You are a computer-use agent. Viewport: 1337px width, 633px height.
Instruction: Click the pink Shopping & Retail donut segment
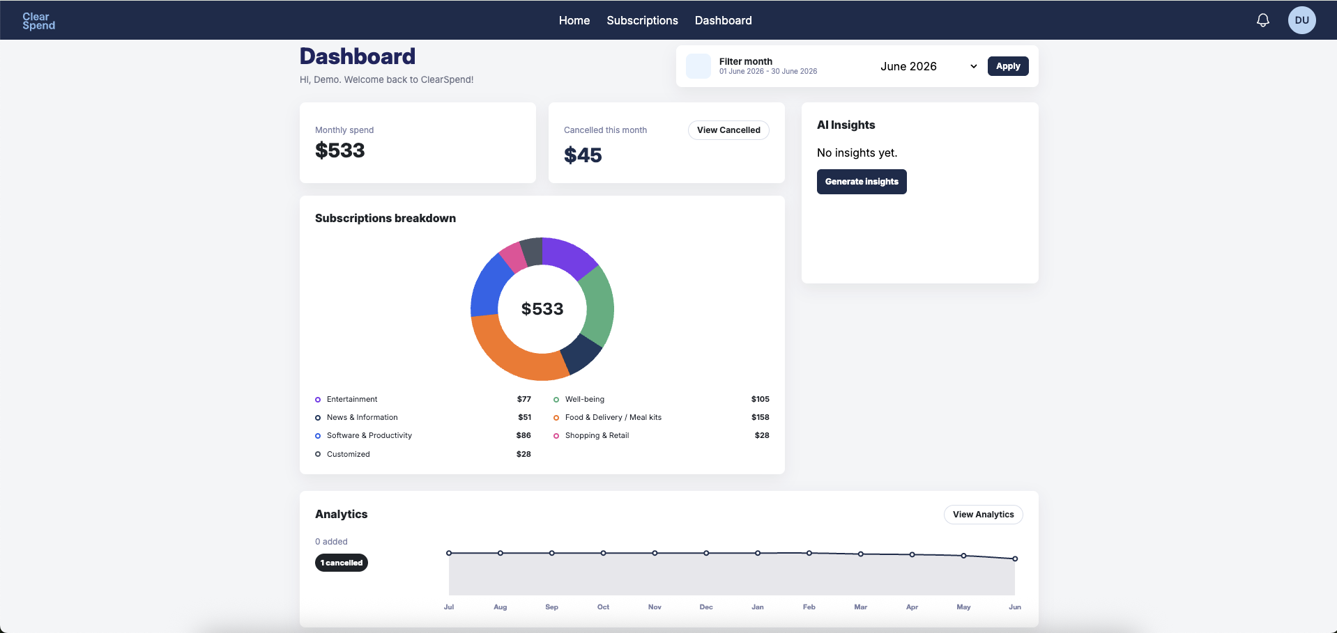tap(514, 257)
